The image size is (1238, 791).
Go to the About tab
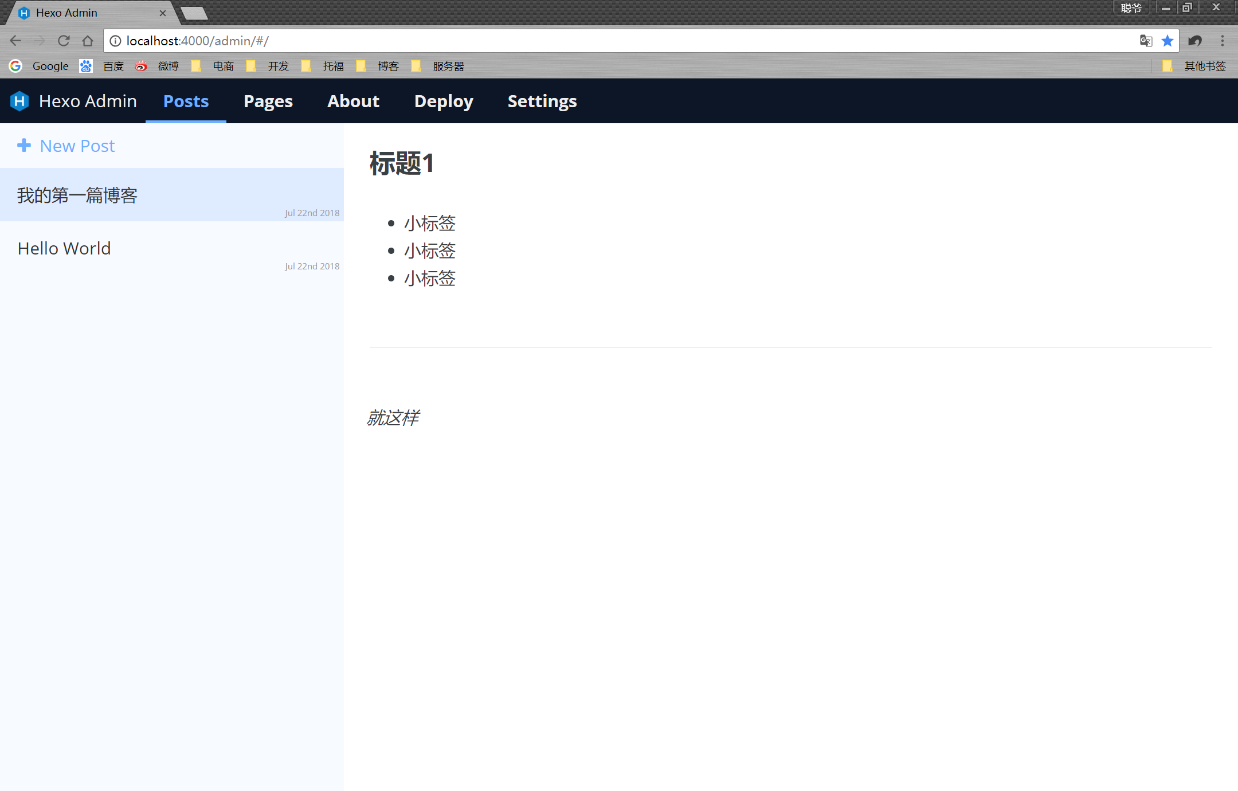353,101
